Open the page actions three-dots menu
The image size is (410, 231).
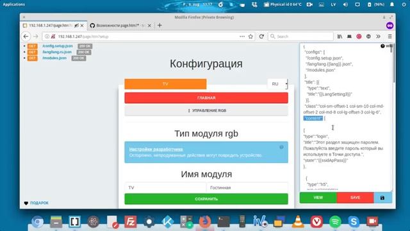pyautogui.click(x=242, y=37)
